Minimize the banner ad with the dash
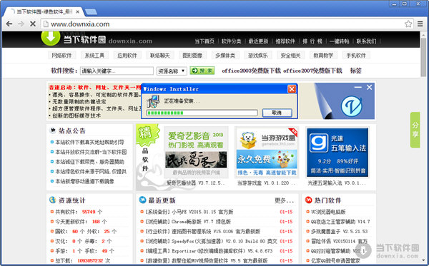 point(358,87)
